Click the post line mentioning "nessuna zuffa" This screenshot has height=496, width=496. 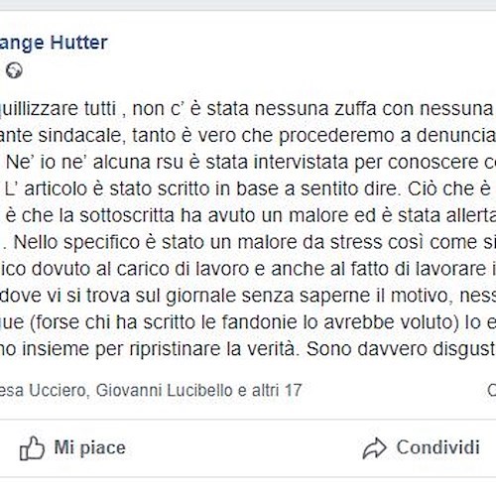pyautogui.click(x=248, y=109)
